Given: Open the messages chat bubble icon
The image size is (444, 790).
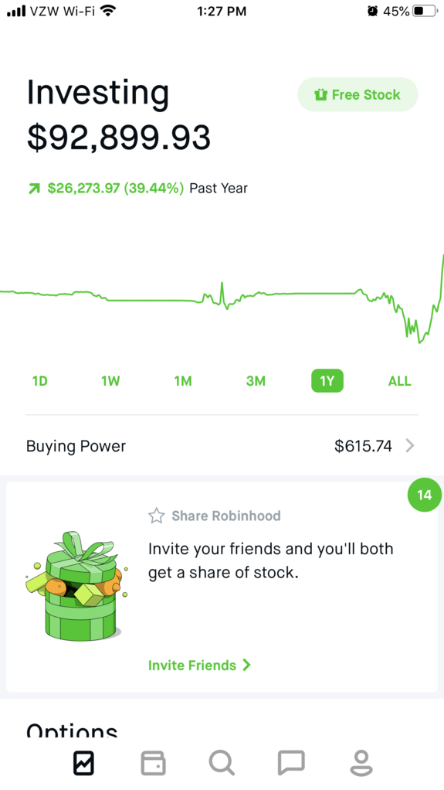Looking at the screenshot, I should [291, 763].
